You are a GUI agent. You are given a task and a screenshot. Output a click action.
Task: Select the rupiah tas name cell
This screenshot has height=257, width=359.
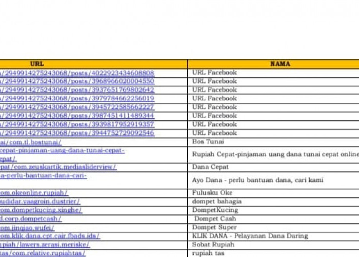click(273, 253)
